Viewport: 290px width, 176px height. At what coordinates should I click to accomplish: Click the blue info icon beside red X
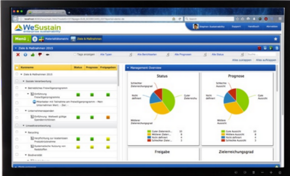[x=26, y=55]
